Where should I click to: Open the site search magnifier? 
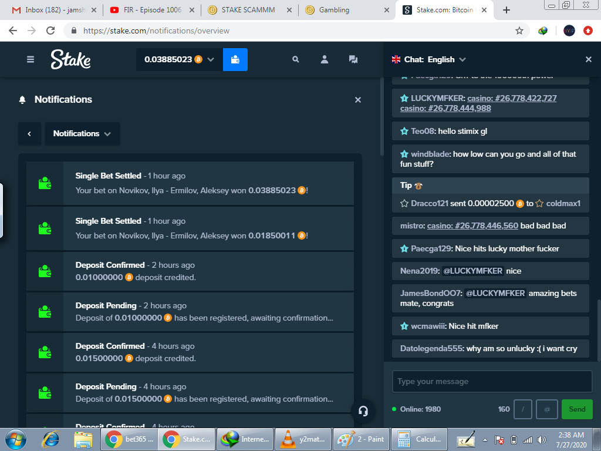click(x=296, y=59)
